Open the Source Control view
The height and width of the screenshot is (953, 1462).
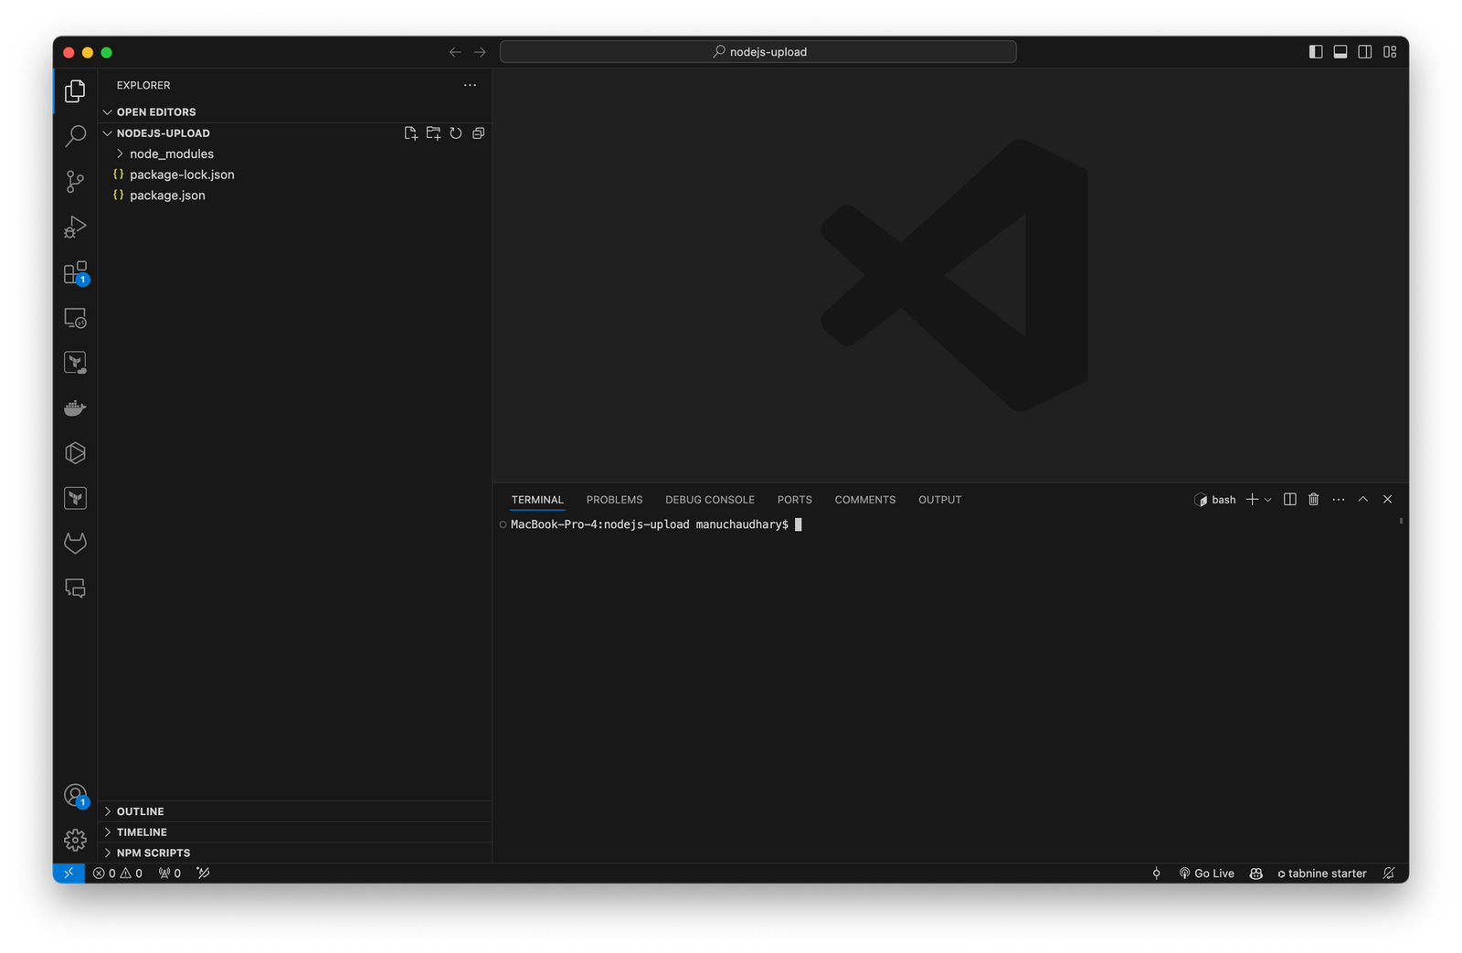tap(75, 181)
